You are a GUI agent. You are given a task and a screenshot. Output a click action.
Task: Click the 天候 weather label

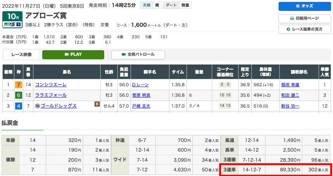(146, 5)
